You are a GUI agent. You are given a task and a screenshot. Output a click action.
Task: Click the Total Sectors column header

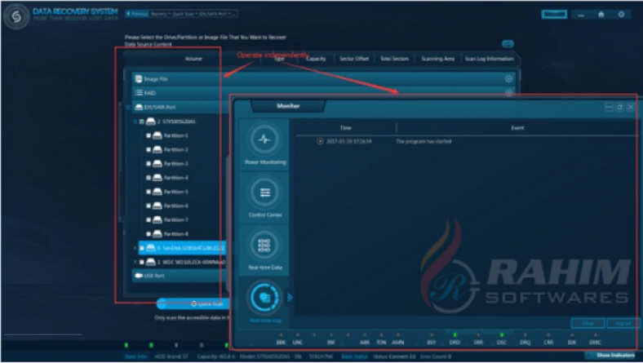coord(394,59)
